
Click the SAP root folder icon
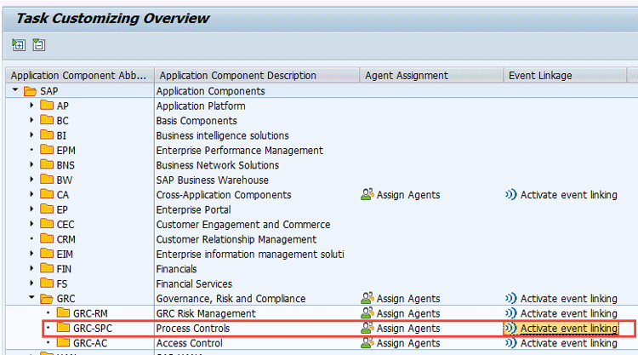coord(30,91)
